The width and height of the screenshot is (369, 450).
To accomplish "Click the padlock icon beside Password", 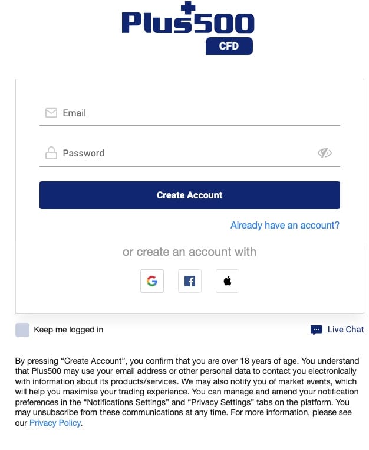I will [x=51, y=153].
